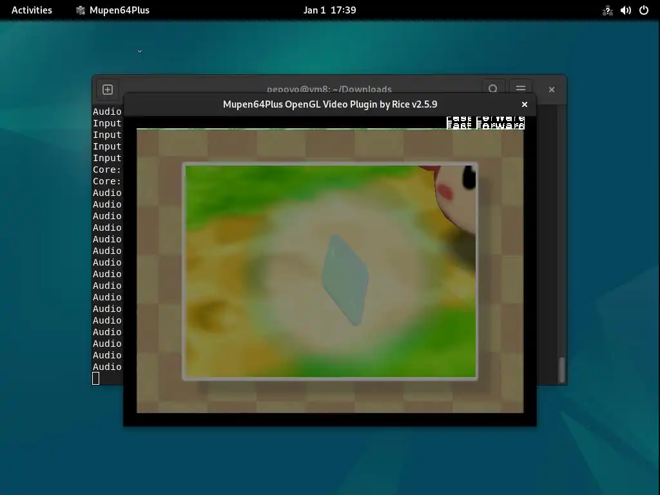Click the terminal scrollbar handle
The width and height of the screenshot is (660, 495).
coord(561,370)
